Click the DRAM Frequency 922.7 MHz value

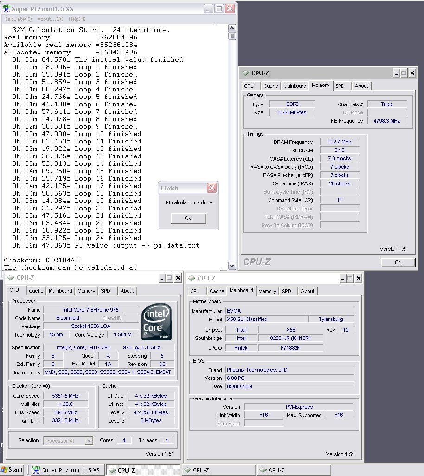coord(340,142)
